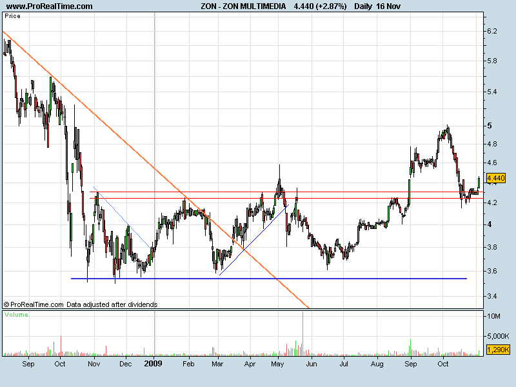The image size is (516, 387).
Task: Click the 5,000K volume axis label
Action: coord(498,336)
